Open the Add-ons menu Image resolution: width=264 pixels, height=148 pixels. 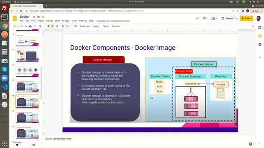[x=83, y=21]
